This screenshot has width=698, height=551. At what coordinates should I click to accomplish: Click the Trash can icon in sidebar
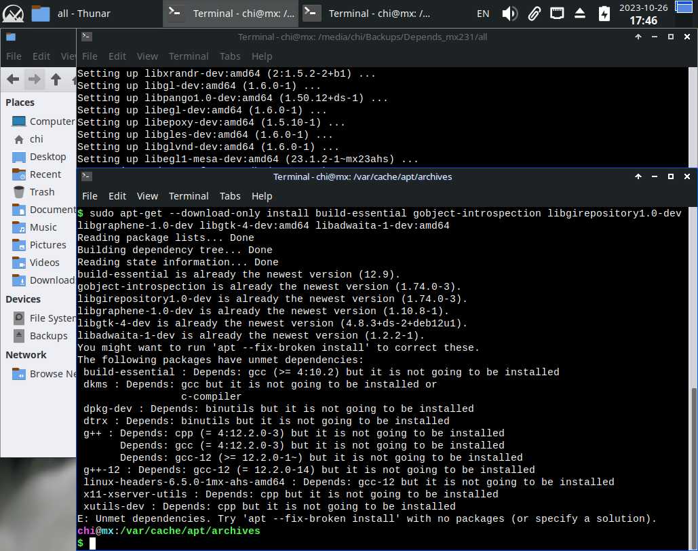click(19, 192)
